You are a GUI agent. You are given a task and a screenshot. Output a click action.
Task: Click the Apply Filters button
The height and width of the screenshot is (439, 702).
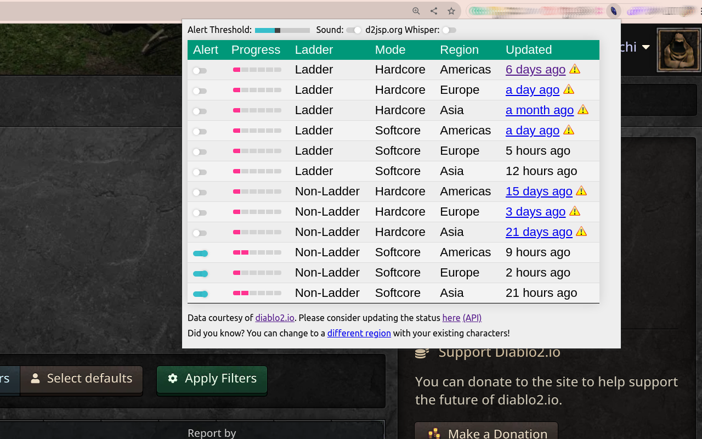click(x=212, y=378)
